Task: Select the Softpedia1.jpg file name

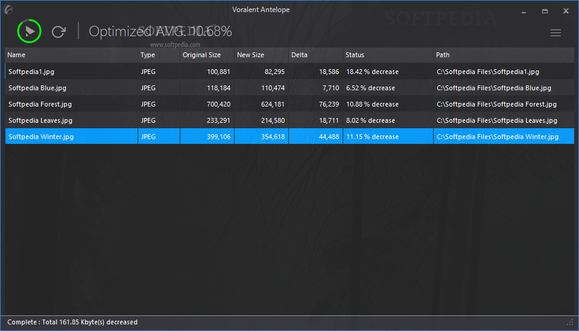Action: pos(31,72)
